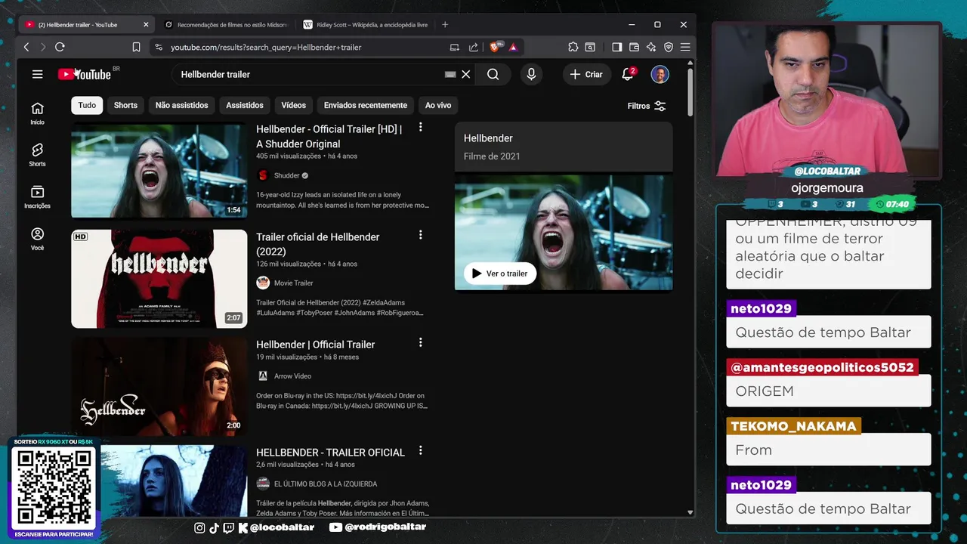Image resolution: width=967 pixels, height=544 pixels.
Task: Open the browser main menu
Action: click(685, 47)
